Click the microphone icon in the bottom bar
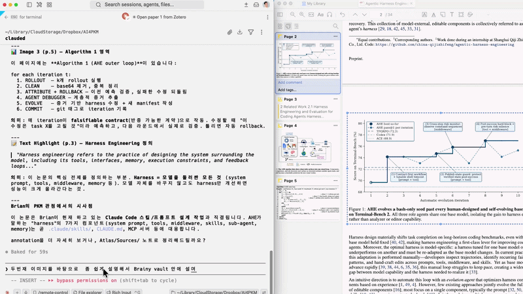Image resolution: width=523 pixels, height=294 pixels. pyautogui.click(x=25, y=292)
